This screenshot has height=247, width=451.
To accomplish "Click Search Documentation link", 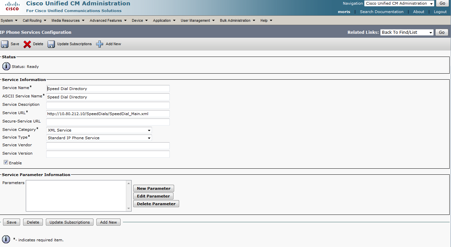I will tap(382, 12).
